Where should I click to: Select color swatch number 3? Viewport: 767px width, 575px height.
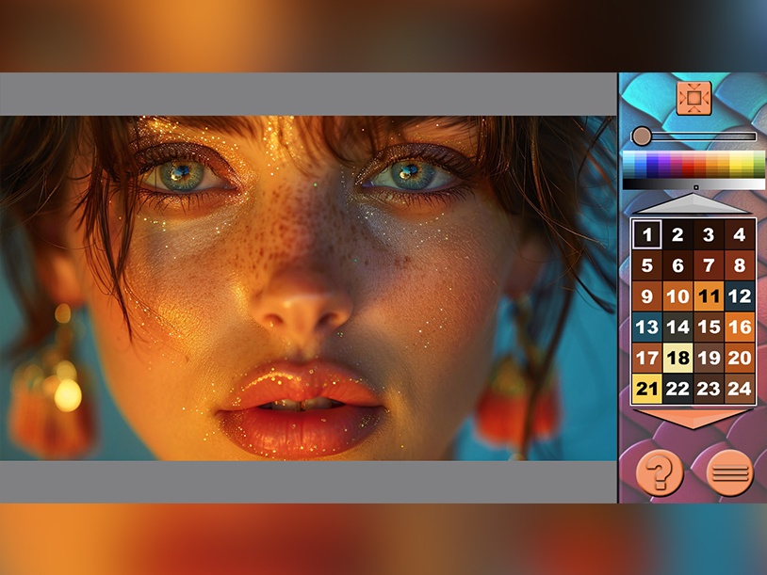[x=709, y=234]
